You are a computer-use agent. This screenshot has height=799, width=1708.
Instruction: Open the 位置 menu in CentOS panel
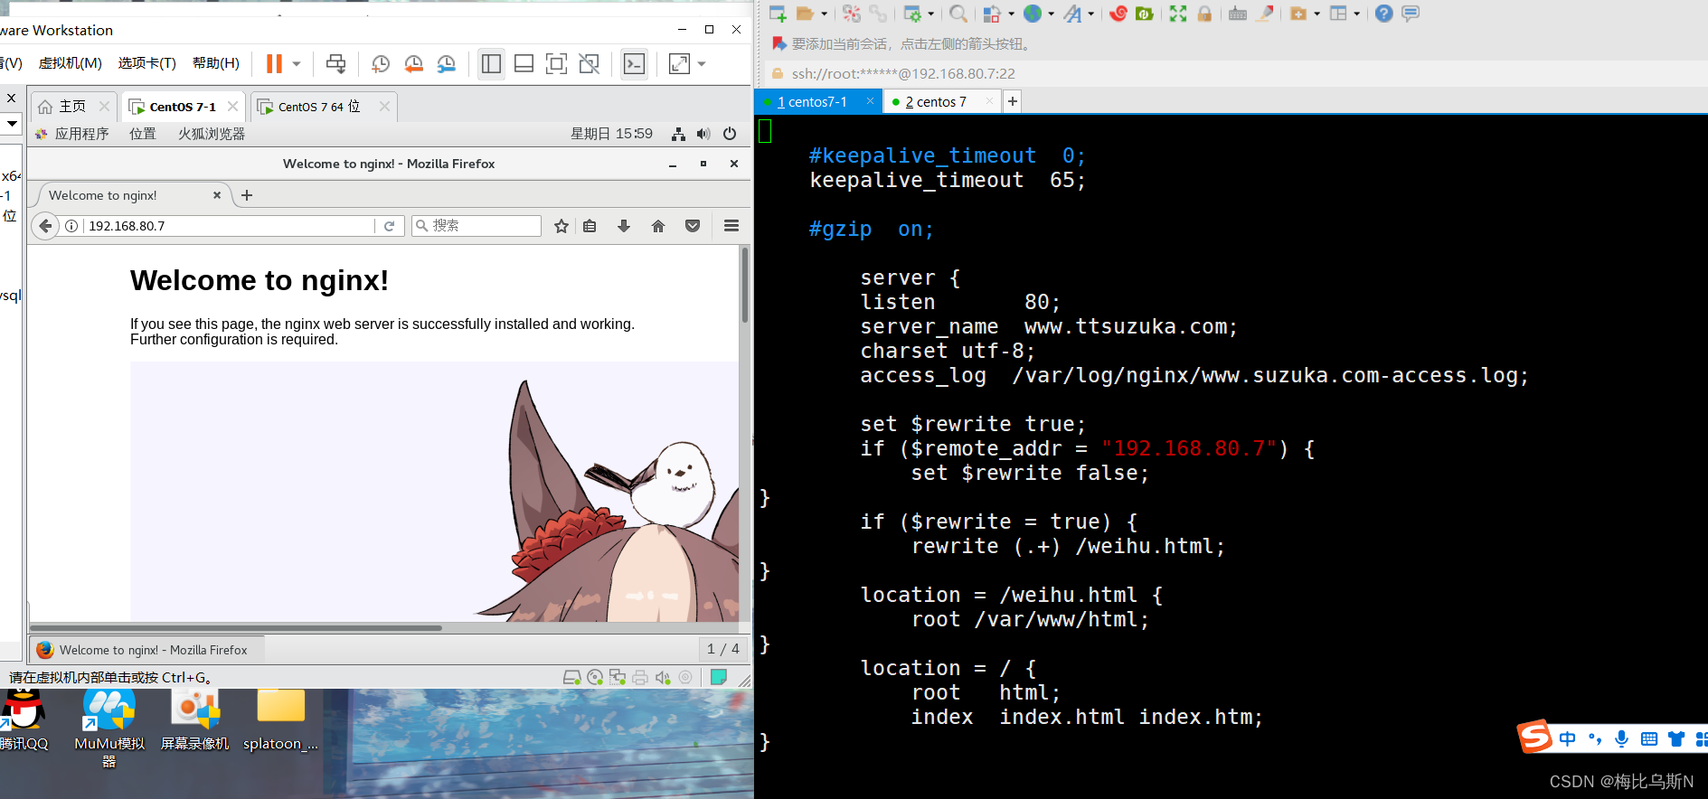click(x=142, y=134)
